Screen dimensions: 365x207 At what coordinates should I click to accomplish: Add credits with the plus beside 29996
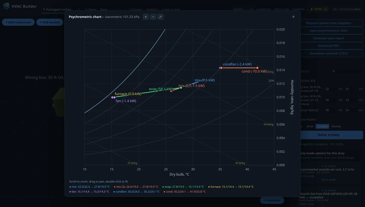point(325,9)
